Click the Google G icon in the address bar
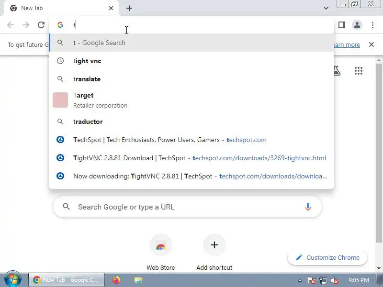The height and width of the screenshot is (287, 383). (60, 25)
